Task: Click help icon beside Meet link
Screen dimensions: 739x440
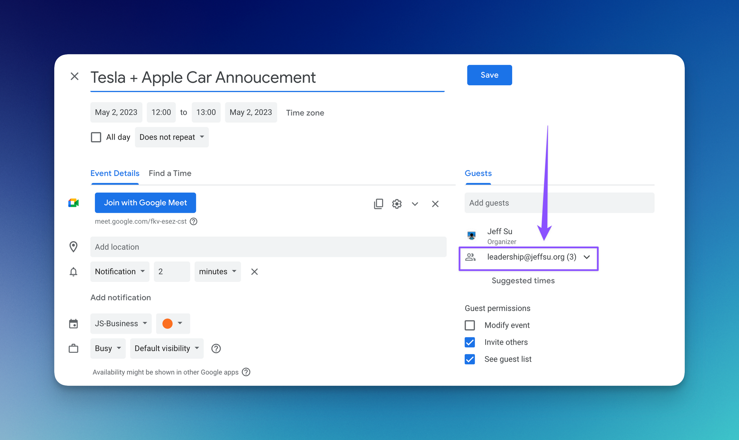Action: pyautogui.click(x=194, y=222)
